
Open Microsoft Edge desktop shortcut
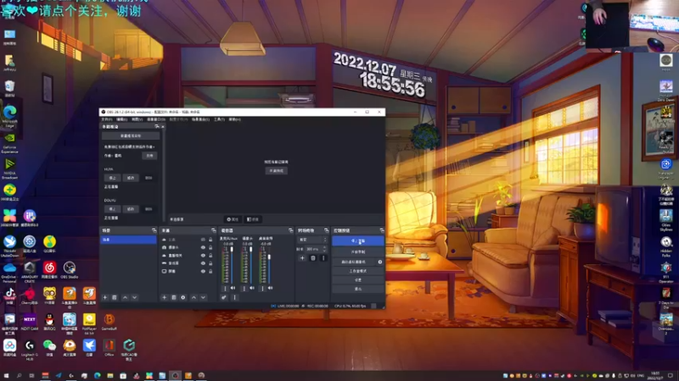[9, 116]
